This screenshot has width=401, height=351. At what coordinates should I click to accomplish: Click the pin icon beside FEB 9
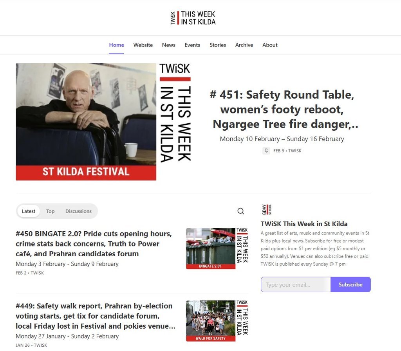point(266,151)
